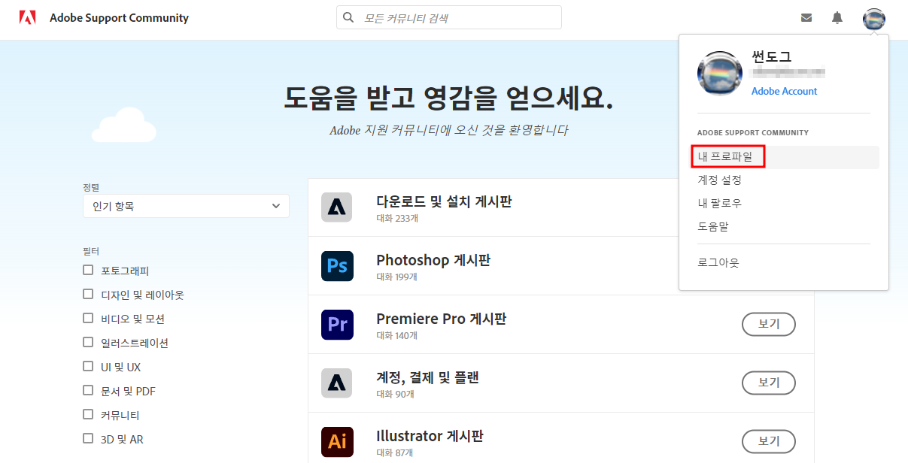Click the messages envelope icon
This screenshot has height=463, width=908.
[806, 17]
